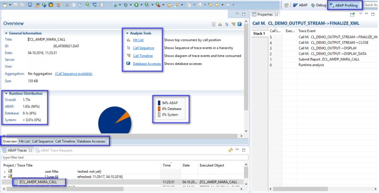
Task: Click the Overview vertical scrollbar
Action: click(246, 76)
